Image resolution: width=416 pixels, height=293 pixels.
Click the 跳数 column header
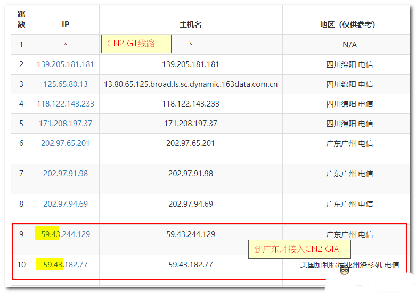pos(21,19)
